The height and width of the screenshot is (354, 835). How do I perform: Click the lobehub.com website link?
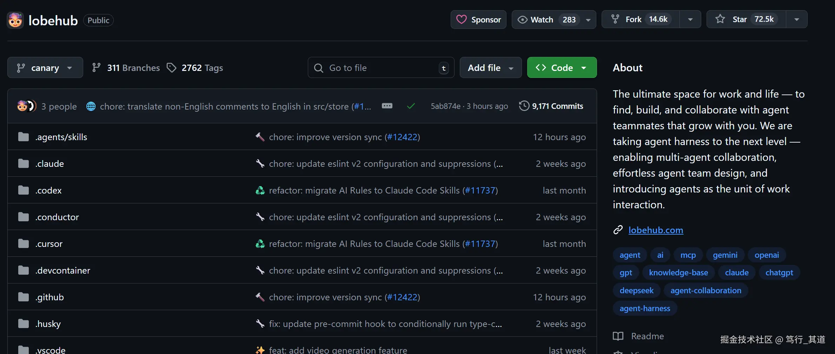pos(656,230)
